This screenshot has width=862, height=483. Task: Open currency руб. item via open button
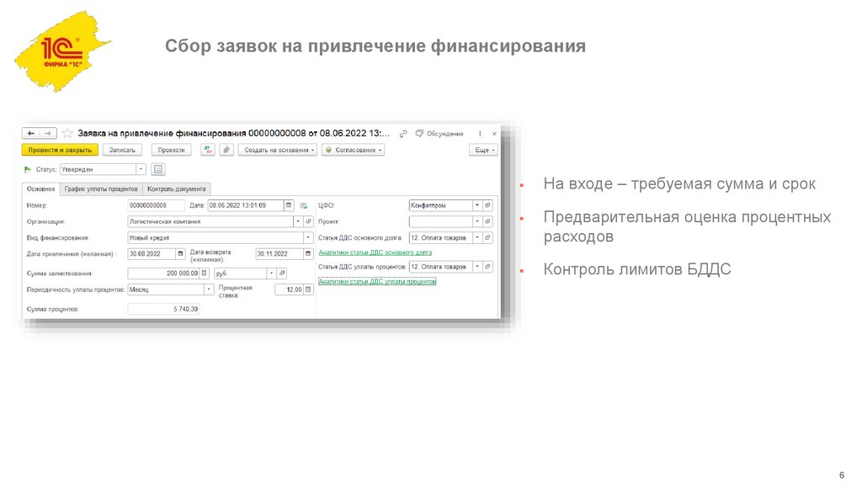pos(282,273)
